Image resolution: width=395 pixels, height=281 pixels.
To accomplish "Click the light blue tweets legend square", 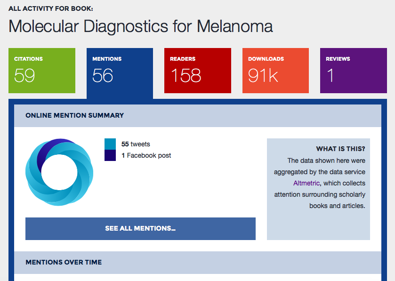I will (110, 144).
